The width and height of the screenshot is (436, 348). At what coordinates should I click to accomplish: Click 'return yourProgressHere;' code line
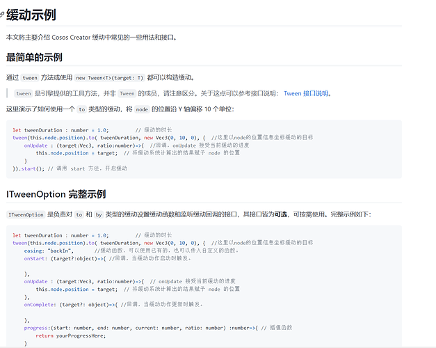[x=71, y=335]
